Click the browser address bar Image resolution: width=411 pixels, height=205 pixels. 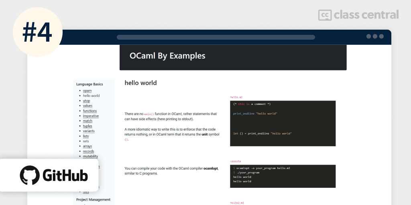click(216, 37)
